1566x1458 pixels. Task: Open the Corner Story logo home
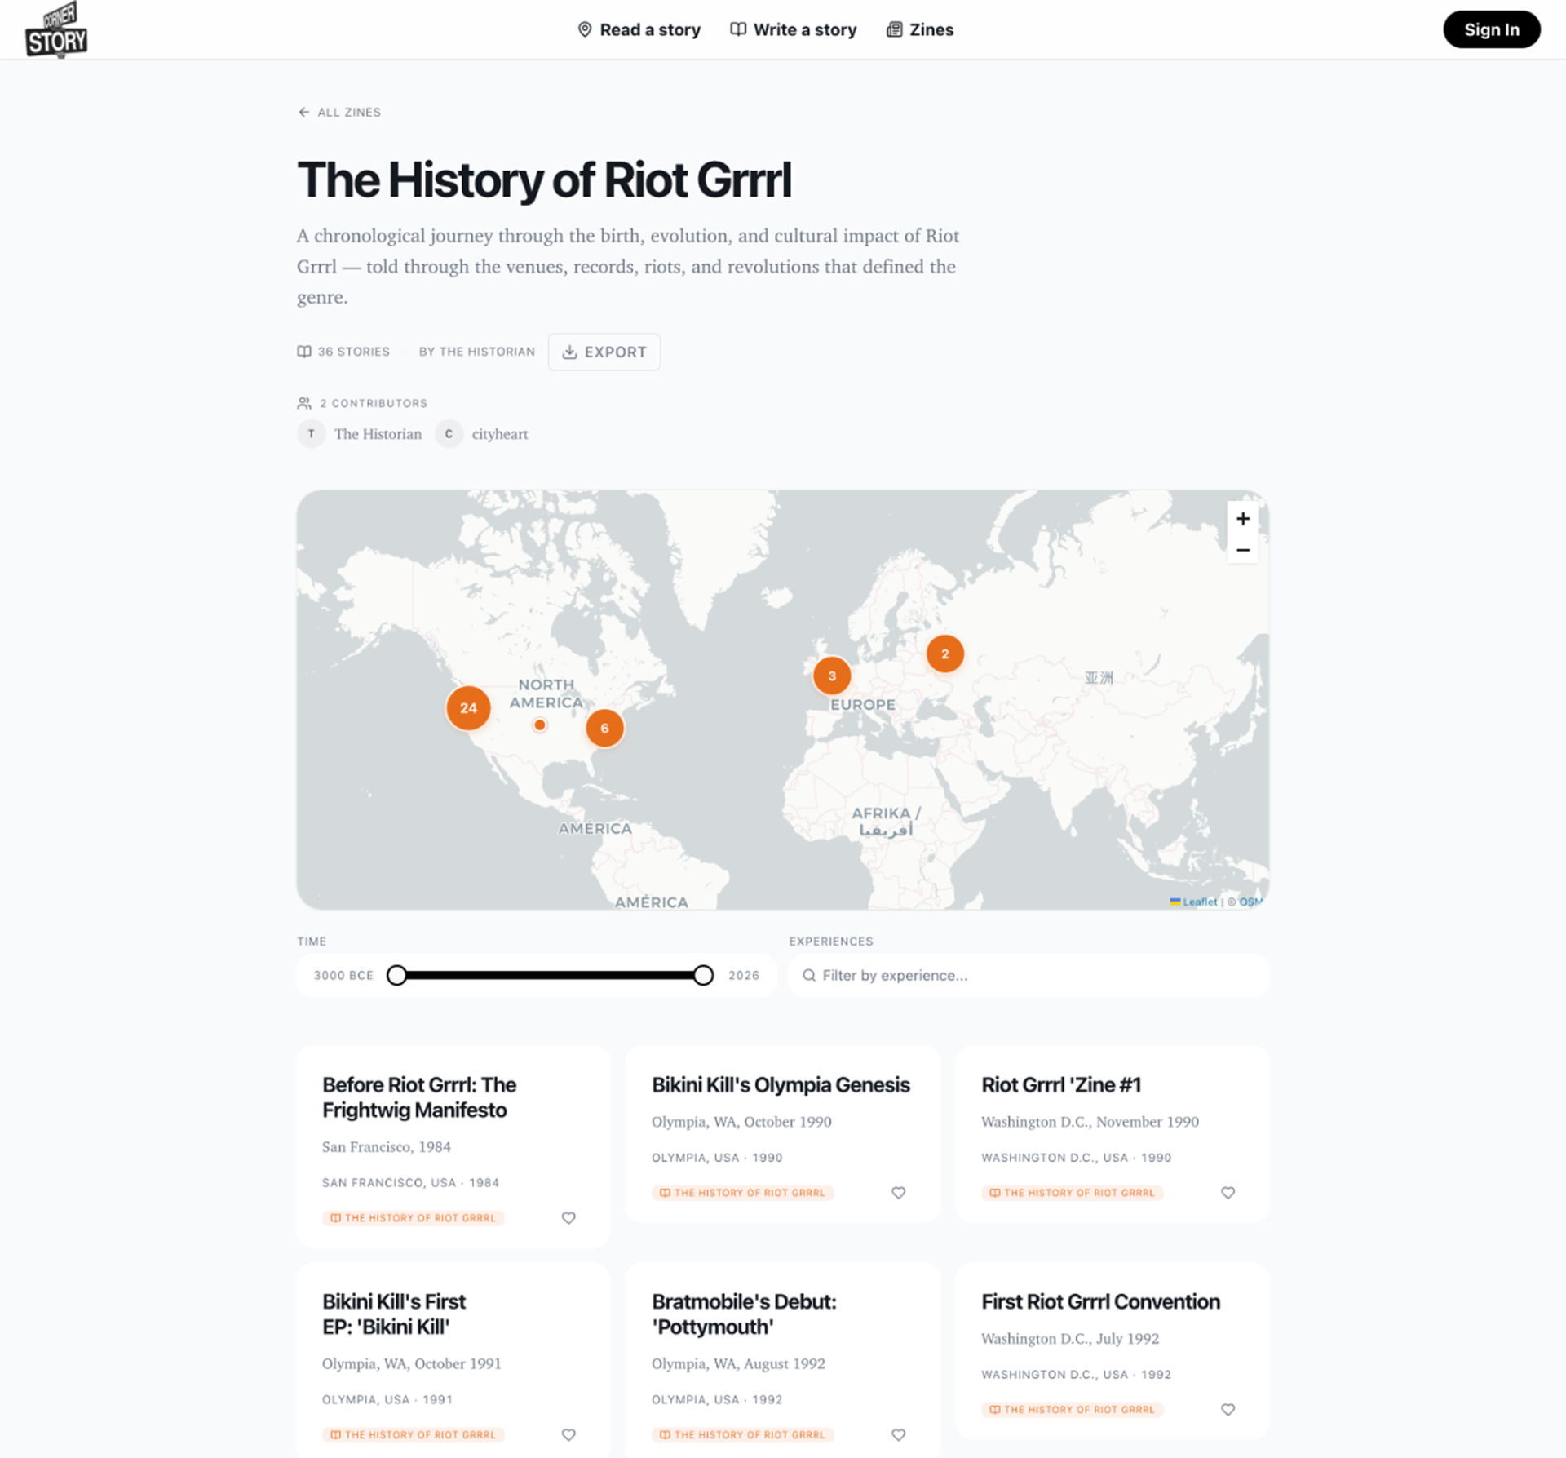click(56, 29)
